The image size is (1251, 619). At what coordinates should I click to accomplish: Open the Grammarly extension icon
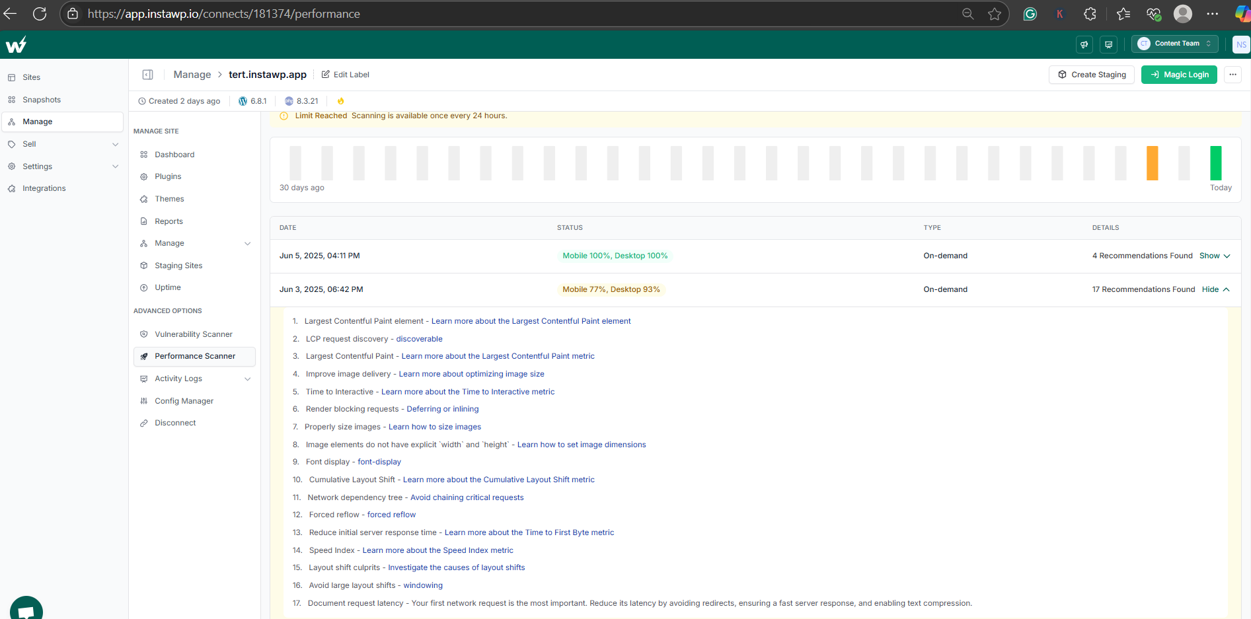pos(1030,14)
